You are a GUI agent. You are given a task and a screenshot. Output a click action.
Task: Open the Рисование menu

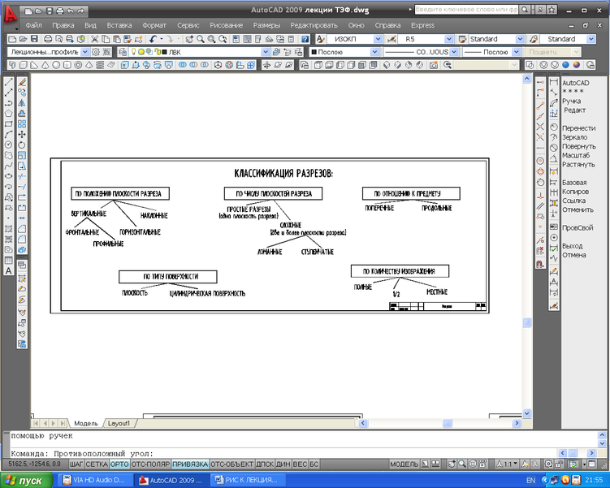[x=226, y=25]
